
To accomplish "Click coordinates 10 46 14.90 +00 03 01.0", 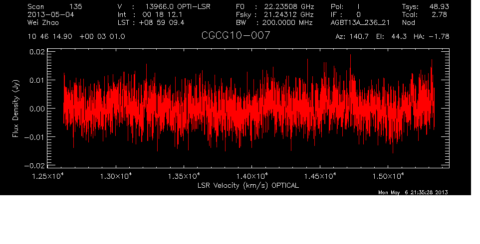I will (76, 37).
